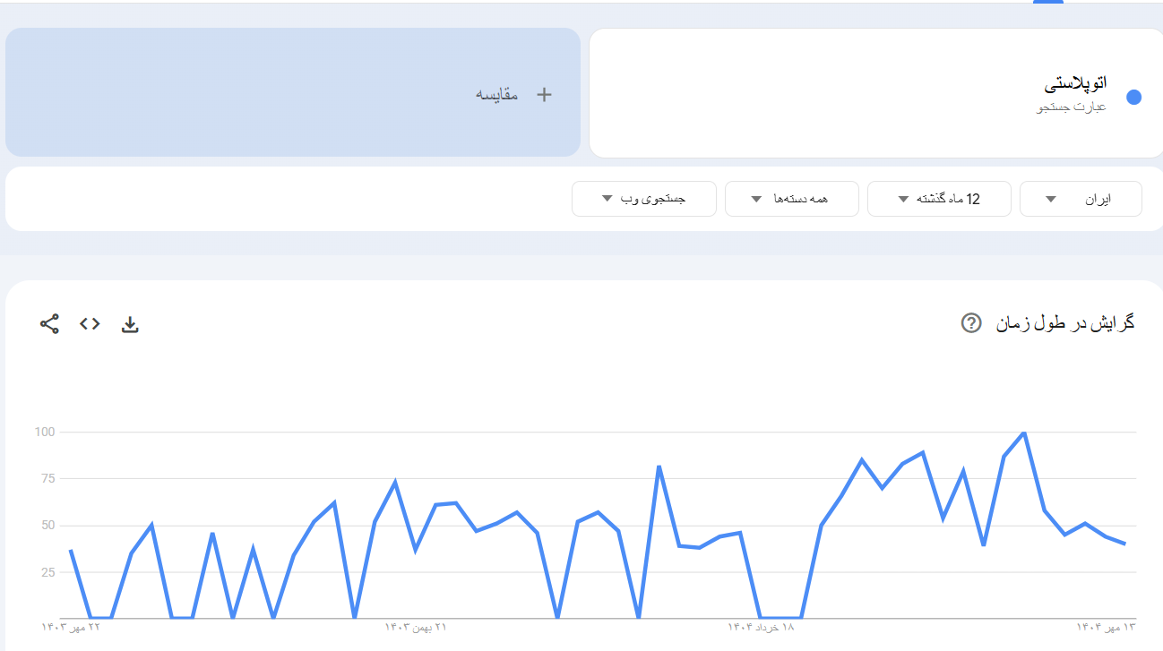This screenshot has width=1163, height=651.
Task: Click the مقایسه compare label
Action: (x=497, y=94)
